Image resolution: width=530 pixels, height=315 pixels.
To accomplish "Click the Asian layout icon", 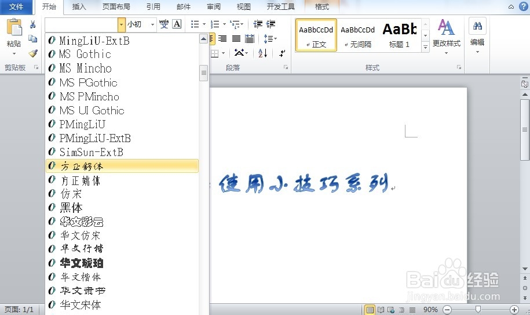I will tap(239, 53).
